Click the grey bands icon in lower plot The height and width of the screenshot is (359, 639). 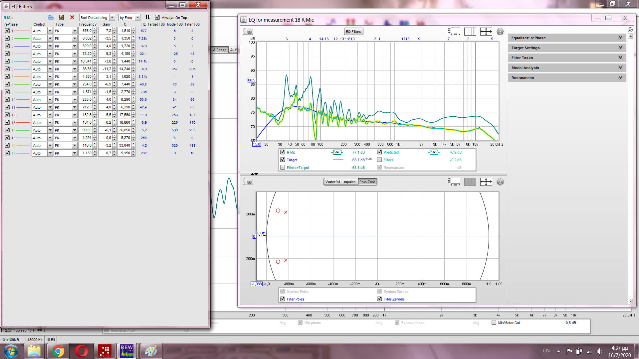pyautogui.click(x=470, y=182)
